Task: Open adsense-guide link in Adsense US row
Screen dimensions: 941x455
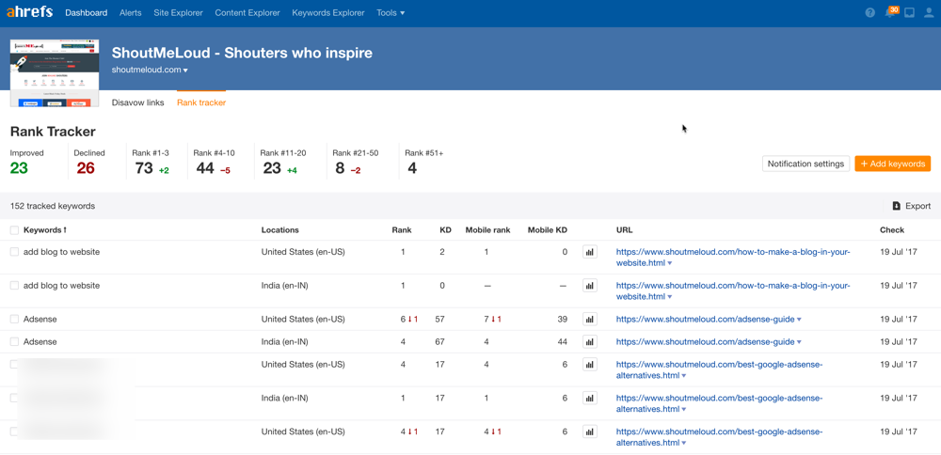Action: (x=705, y=319)
